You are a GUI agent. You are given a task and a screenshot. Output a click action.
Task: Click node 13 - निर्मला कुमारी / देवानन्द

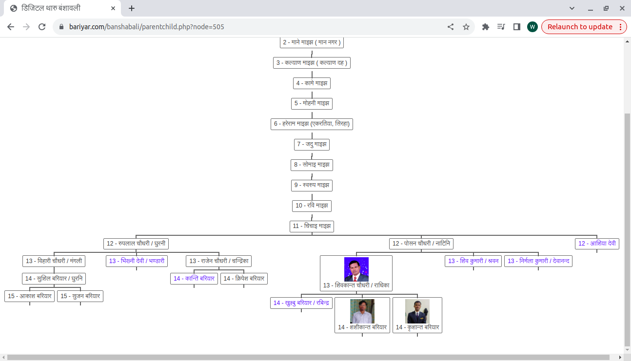pyautogui.click(x=538, y=261)
